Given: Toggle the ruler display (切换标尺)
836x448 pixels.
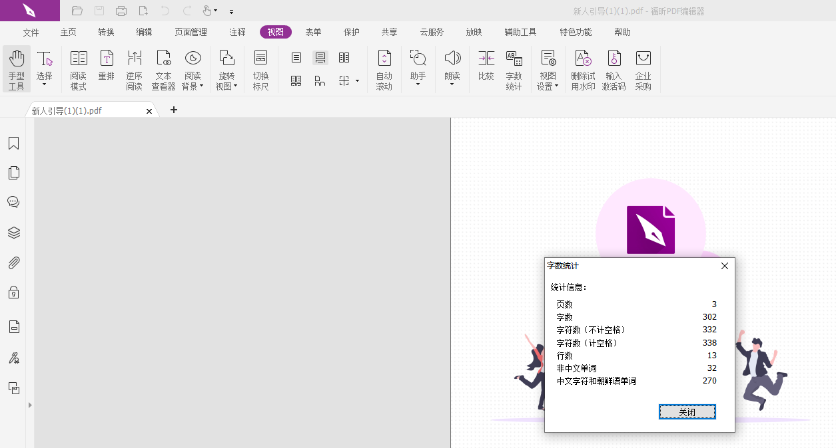Looking at the screenshot, I should click(260, 69).
